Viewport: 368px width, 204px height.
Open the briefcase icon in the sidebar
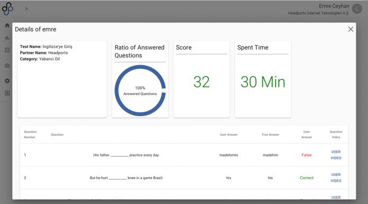click(x=7, y=66)
